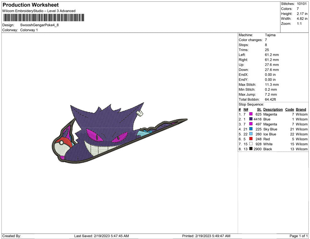Click the 'Brand' column header
Viewport: 310px width, 239px height.
tap(301, 109)
